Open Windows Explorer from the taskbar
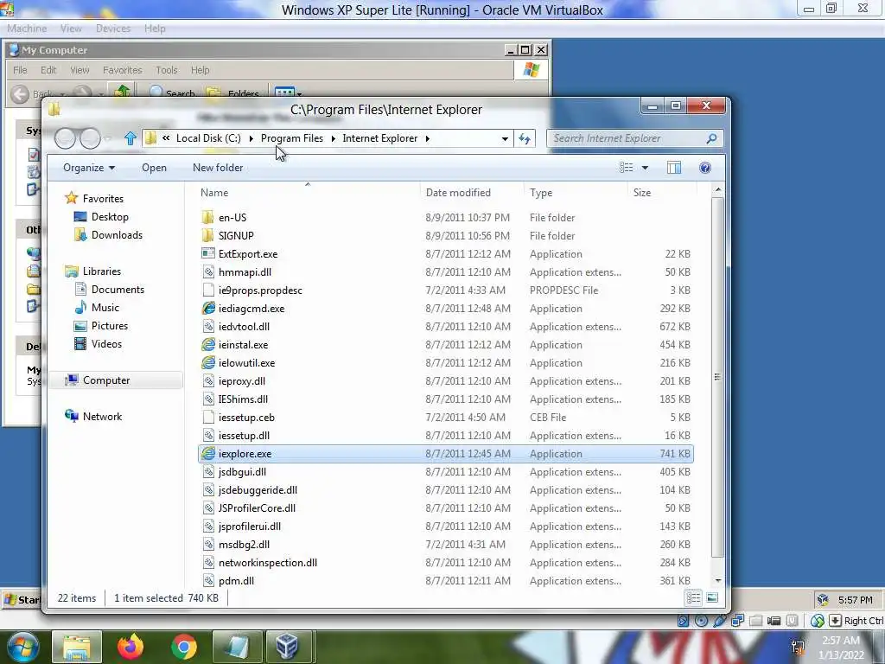The height and width of the screenshot is (664, 885). click(x=77, y=647)
